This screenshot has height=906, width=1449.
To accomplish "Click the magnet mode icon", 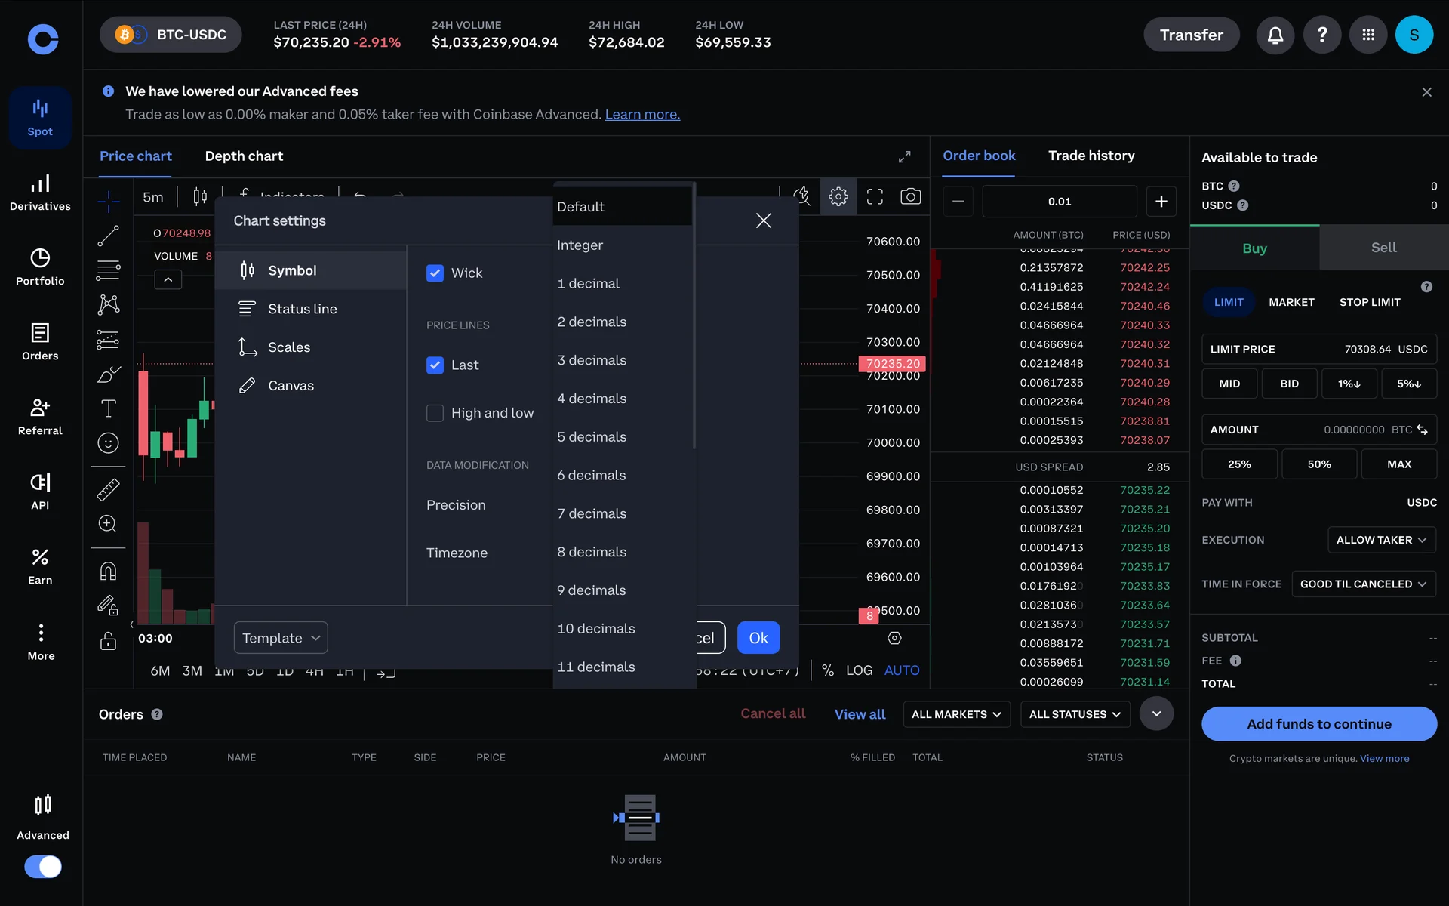I will pyautogui.click(x=108, y=571).
